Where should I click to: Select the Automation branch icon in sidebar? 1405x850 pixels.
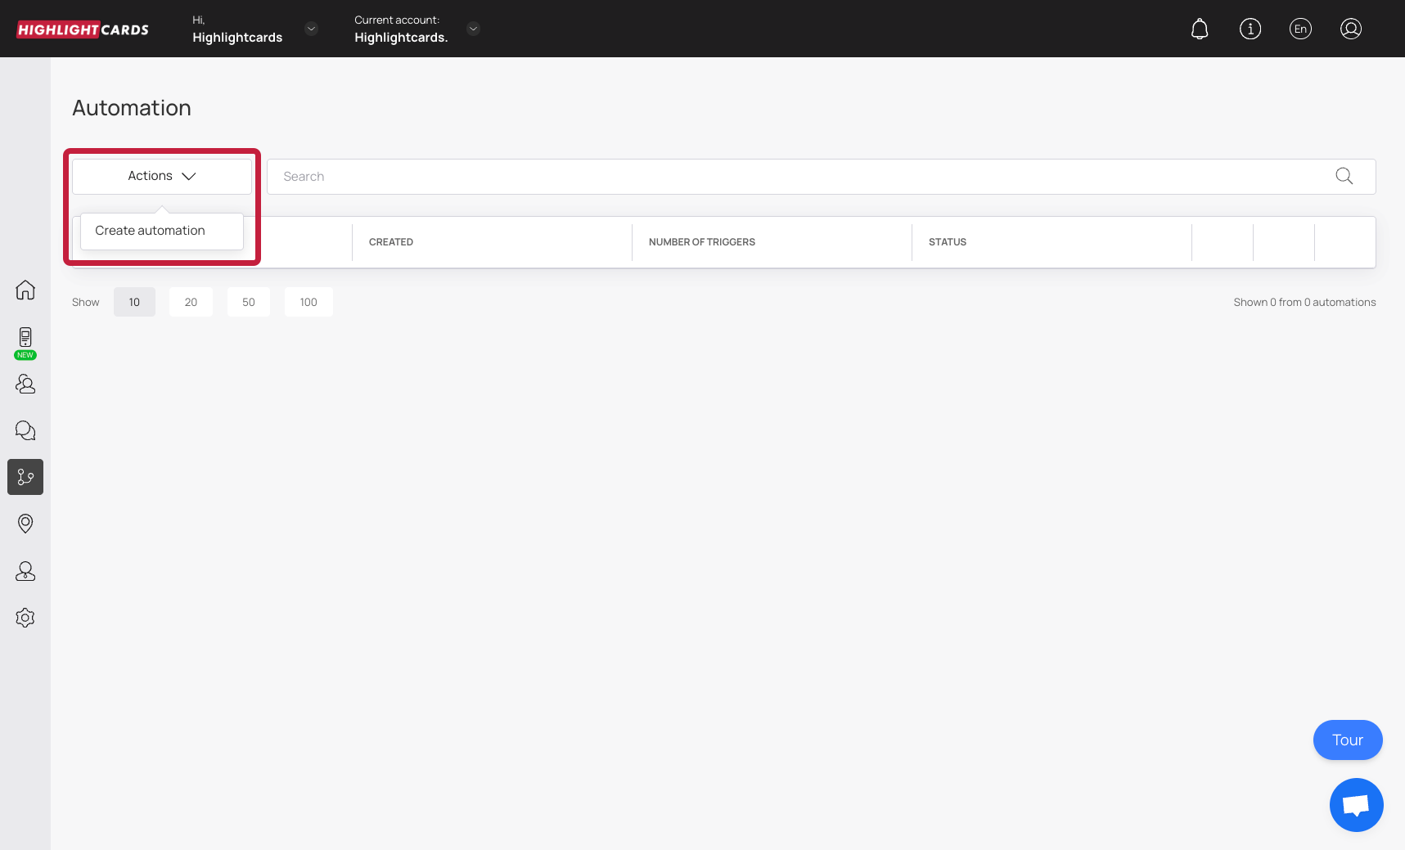25,477
